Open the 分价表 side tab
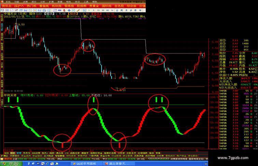 [x=2, y=65]
